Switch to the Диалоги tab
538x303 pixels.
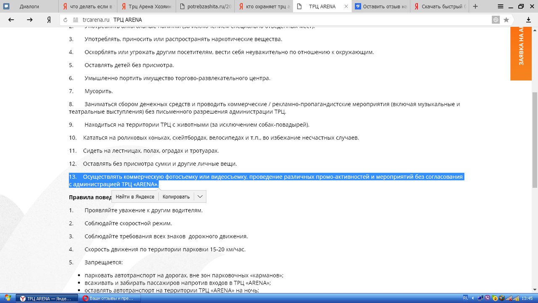[29, 6]
